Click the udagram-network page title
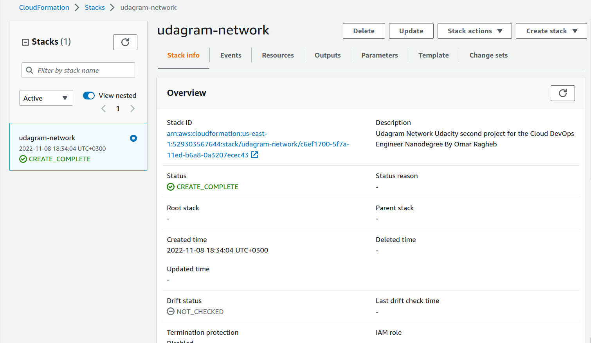Viewport: 591px width, 343px height. pyautogui.click(x=213, y=30)
